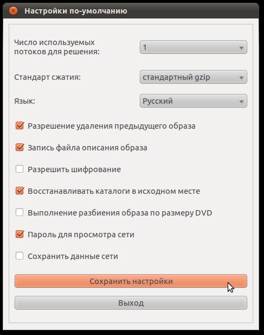This screenshot has width=264, height=335.
Task: Click the arrow on the Язык combo box
Action: 241,102
